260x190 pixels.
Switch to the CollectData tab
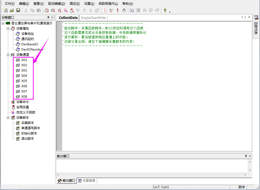(68, 18)
